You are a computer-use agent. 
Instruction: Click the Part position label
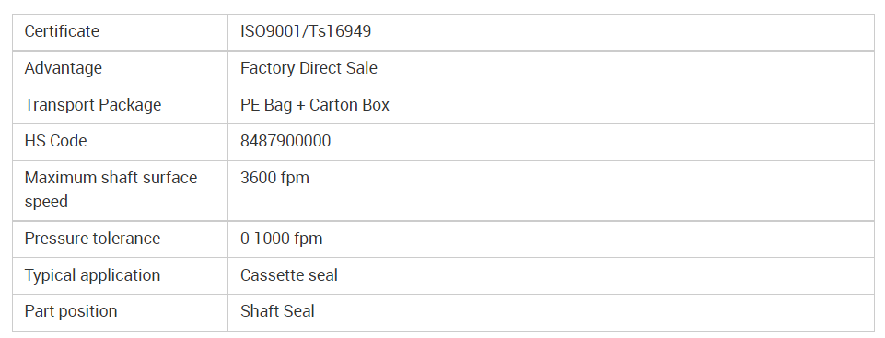[x=71, y=311]
